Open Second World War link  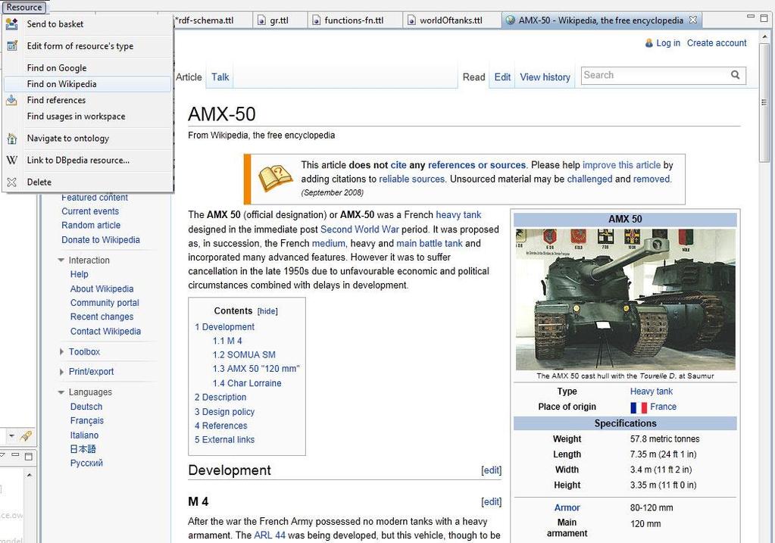coord(359,229)
